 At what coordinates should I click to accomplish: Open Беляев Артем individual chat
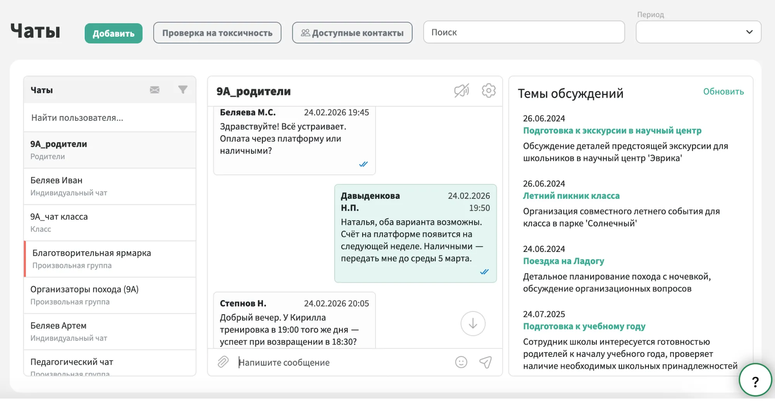[110, 332]
